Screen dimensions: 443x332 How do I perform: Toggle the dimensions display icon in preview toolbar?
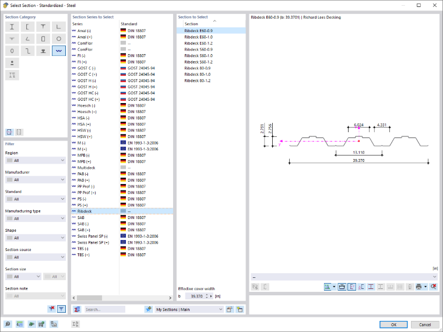(342, 287)
